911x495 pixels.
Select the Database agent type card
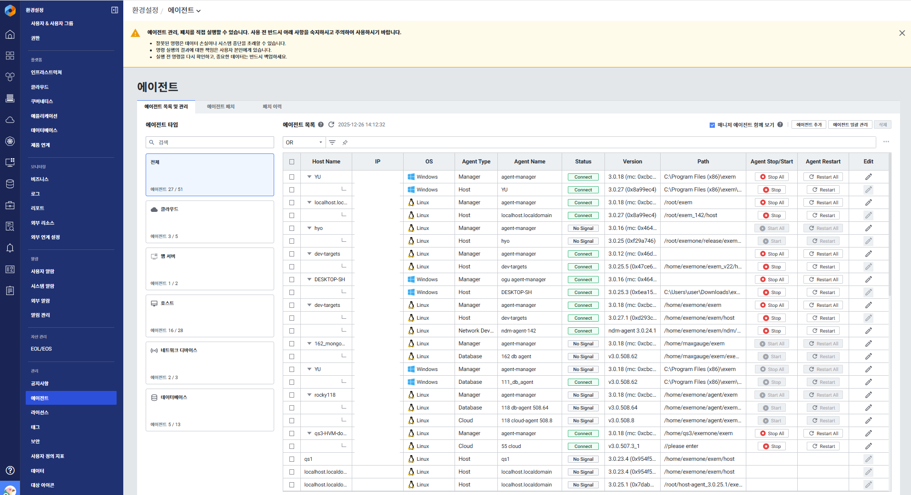pyautogui.click(x=209, y=410)
